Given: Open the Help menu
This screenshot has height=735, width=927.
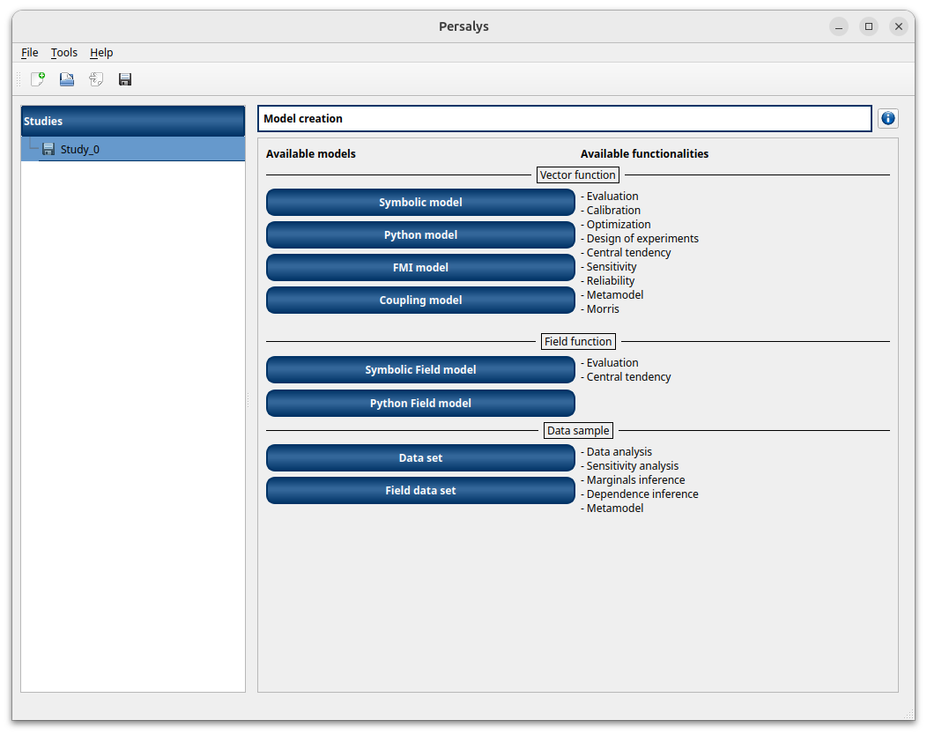Looking at the screenshot, I should tap(101, 53).
